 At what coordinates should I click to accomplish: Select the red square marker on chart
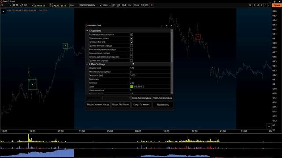click(x=198, y=37)
